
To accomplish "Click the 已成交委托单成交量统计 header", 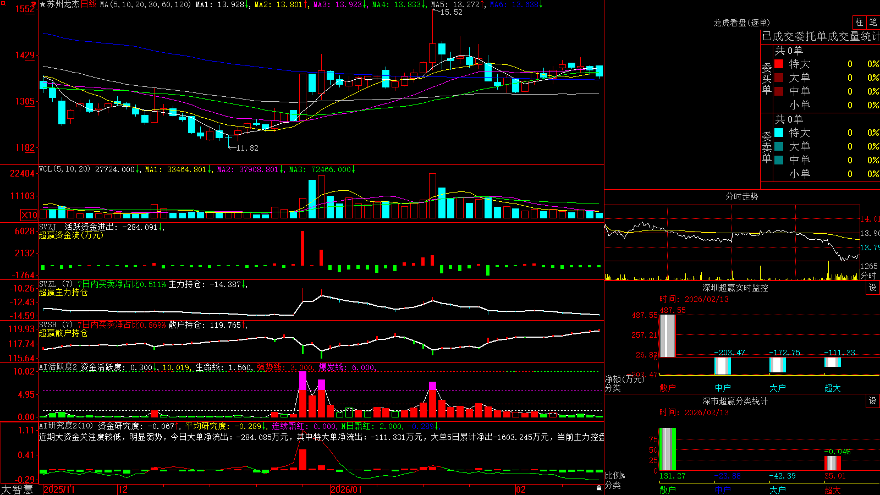I will [x=821, y=36].
